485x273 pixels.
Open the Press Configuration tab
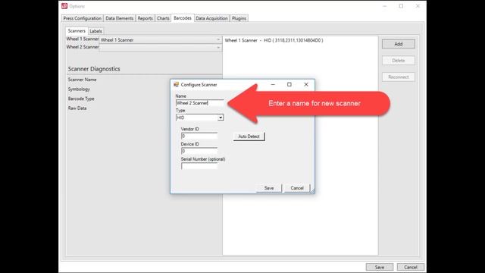83,18
